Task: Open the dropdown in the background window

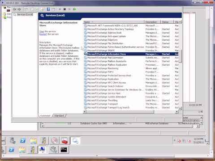Action: [x=201, y=118]
